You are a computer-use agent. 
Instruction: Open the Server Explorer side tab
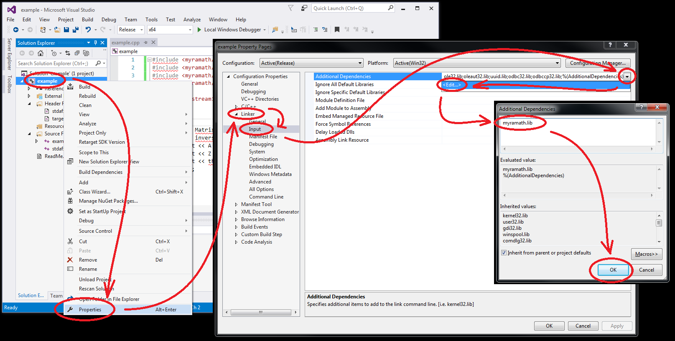[10, 54]
